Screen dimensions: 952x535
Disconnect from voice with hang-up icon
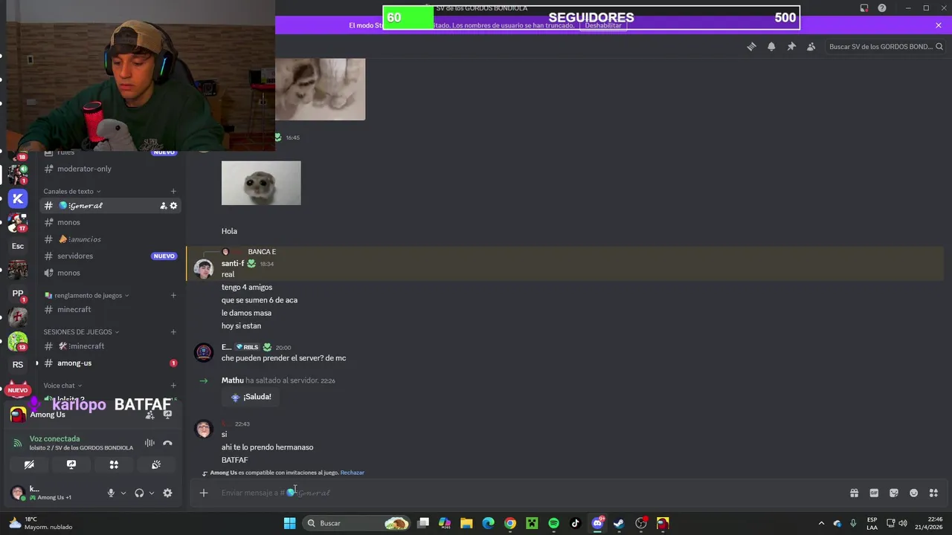pyautogui.click(x=167, y=443)
